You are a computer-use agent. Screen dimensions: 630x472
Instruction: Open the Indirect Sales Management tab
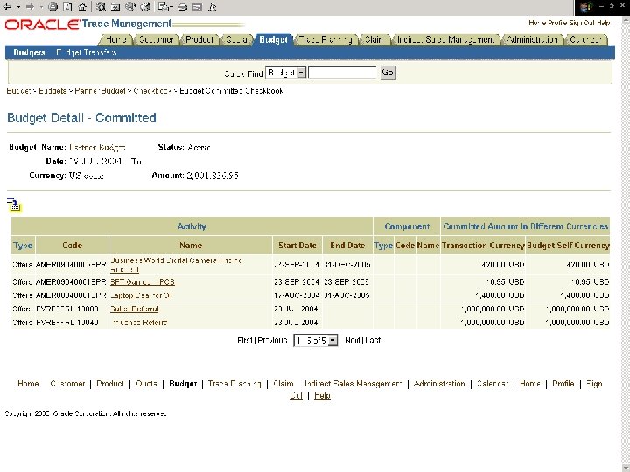tap(445, 39)
